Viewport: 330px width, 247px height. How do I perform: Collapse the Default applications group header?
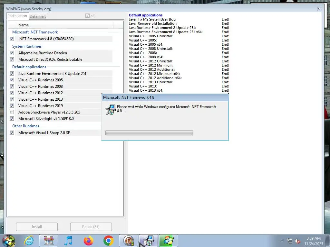click(29, 67)
